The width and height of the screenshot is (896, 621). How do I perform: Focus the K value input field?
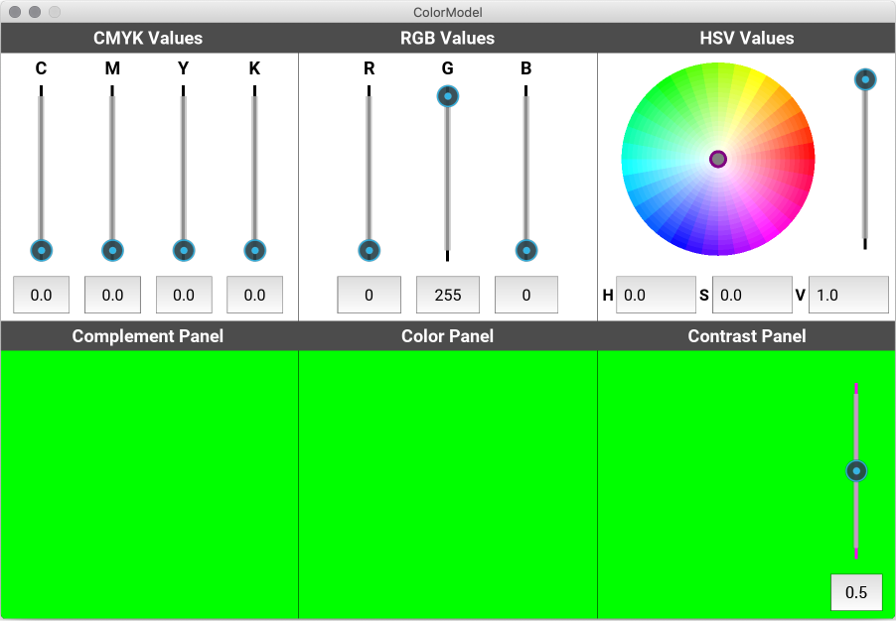254,295
